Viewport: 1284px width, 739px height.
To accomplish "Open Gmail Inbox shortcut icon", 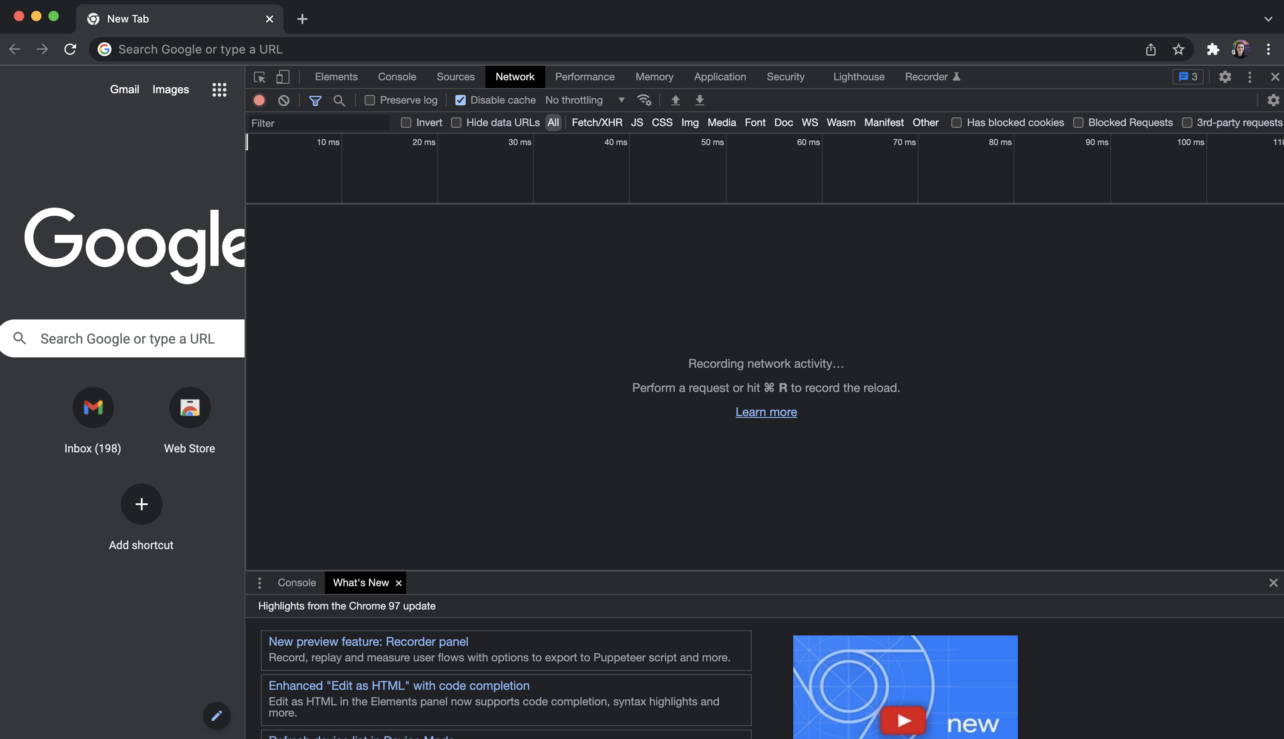I will coord(93,407).
